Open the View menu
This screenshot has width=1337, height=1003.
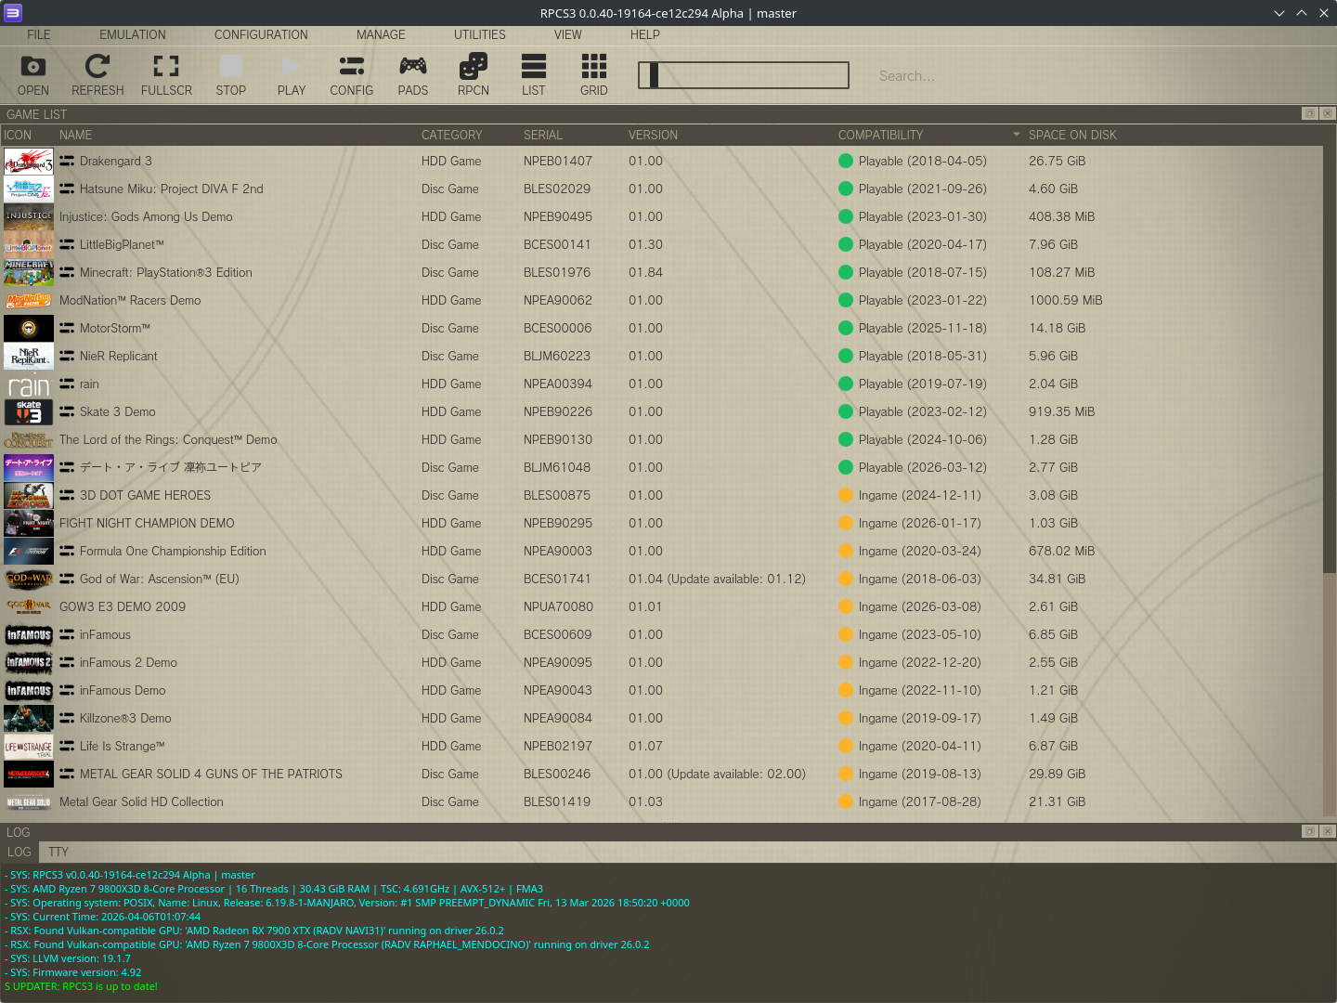point(568,34)
